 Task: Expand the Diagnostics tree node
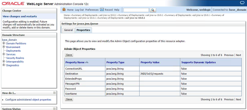[x=4, y=65]
